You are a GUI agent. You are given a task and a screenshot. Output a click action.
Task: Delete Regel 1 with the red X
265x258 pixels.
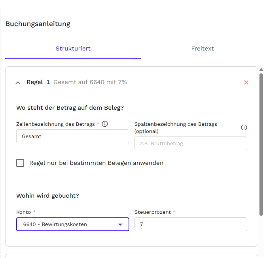coord(246,82)
